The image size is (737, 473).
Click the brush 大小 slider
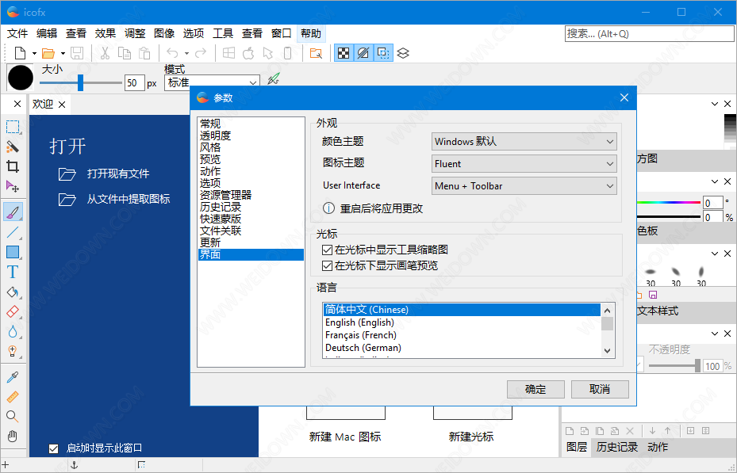click(81, 82)
